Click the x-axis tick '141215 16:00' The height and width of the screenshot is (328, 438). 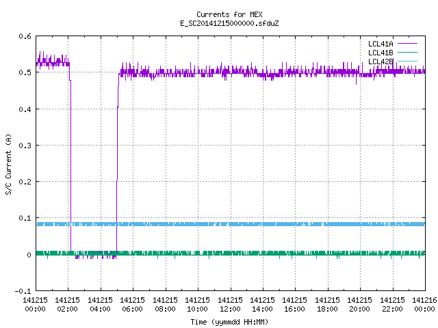coord(294,305)
